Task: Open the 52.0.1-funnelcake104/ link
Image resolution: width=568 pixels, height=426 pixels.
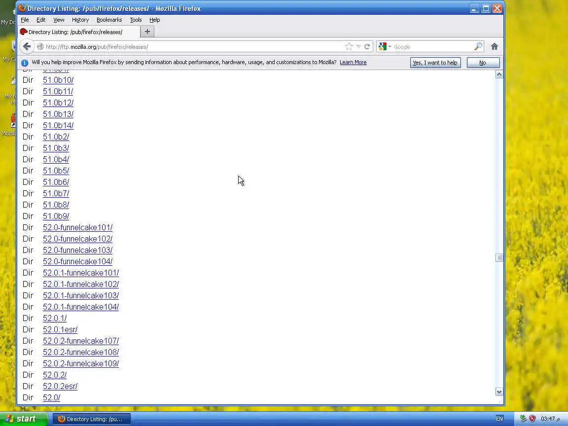Action: click(x=81, y=307)
